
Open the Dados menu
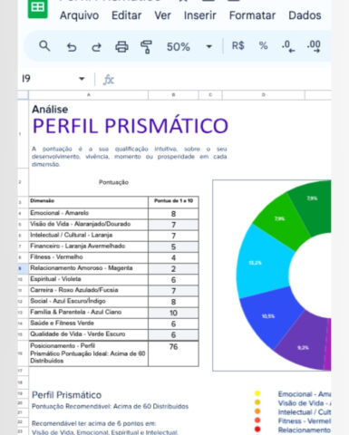(305, 15)
